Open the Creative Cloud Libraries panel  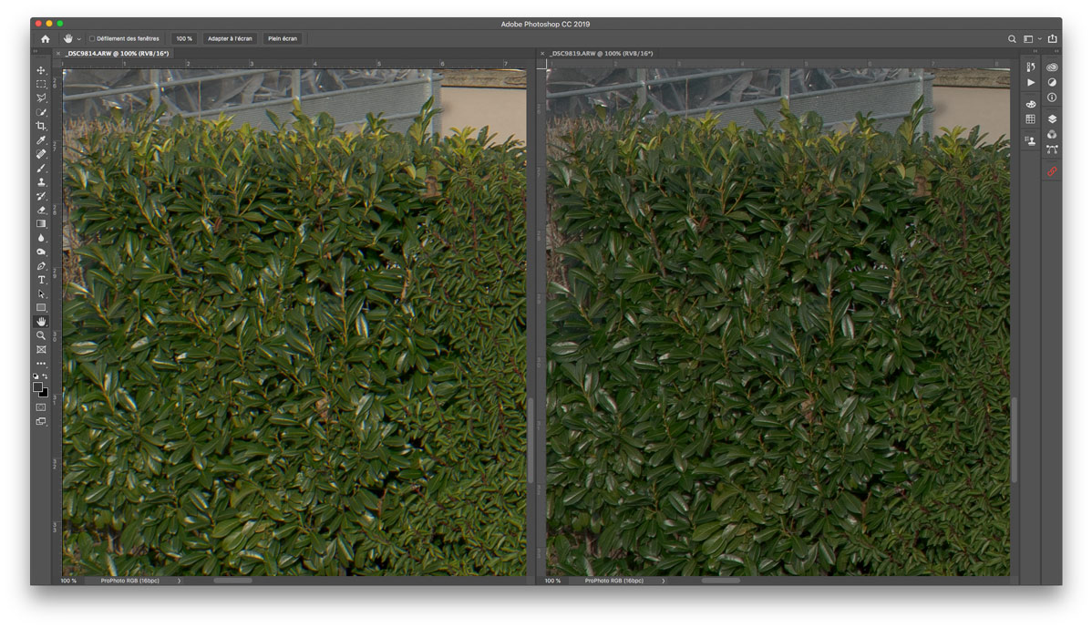pyautogui.click(x=1052, y=67)
